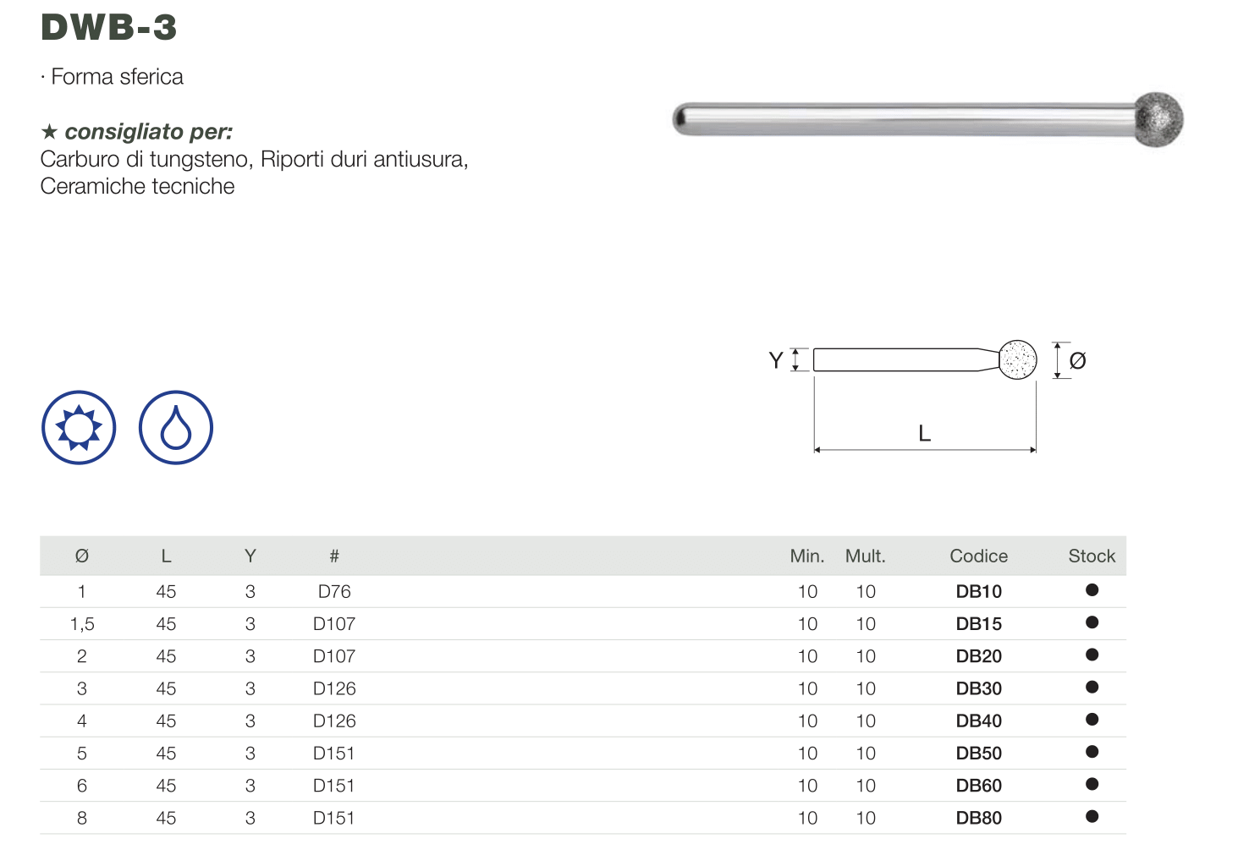Click the blue water drop icon
Image resolution: width=1249 pixels, height=844 pixels.
176,427
